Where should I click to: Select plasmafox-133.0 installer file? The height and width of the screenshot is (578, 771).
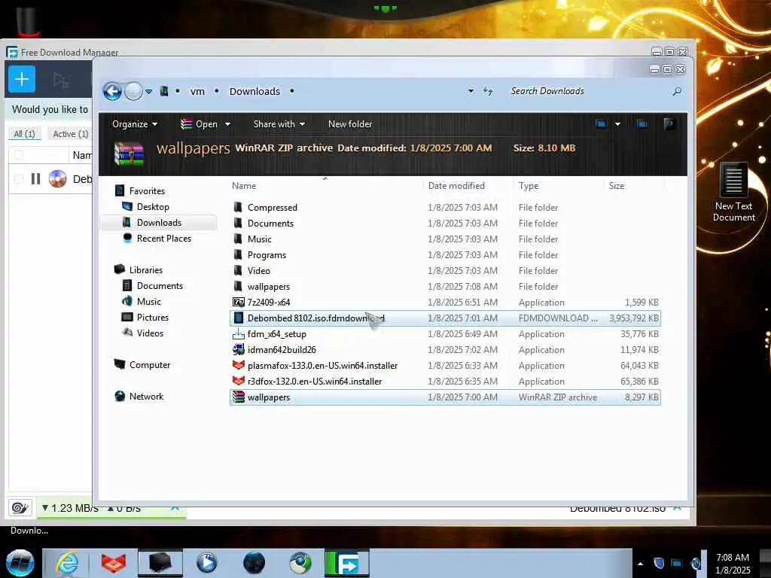[x=445, y=365]
